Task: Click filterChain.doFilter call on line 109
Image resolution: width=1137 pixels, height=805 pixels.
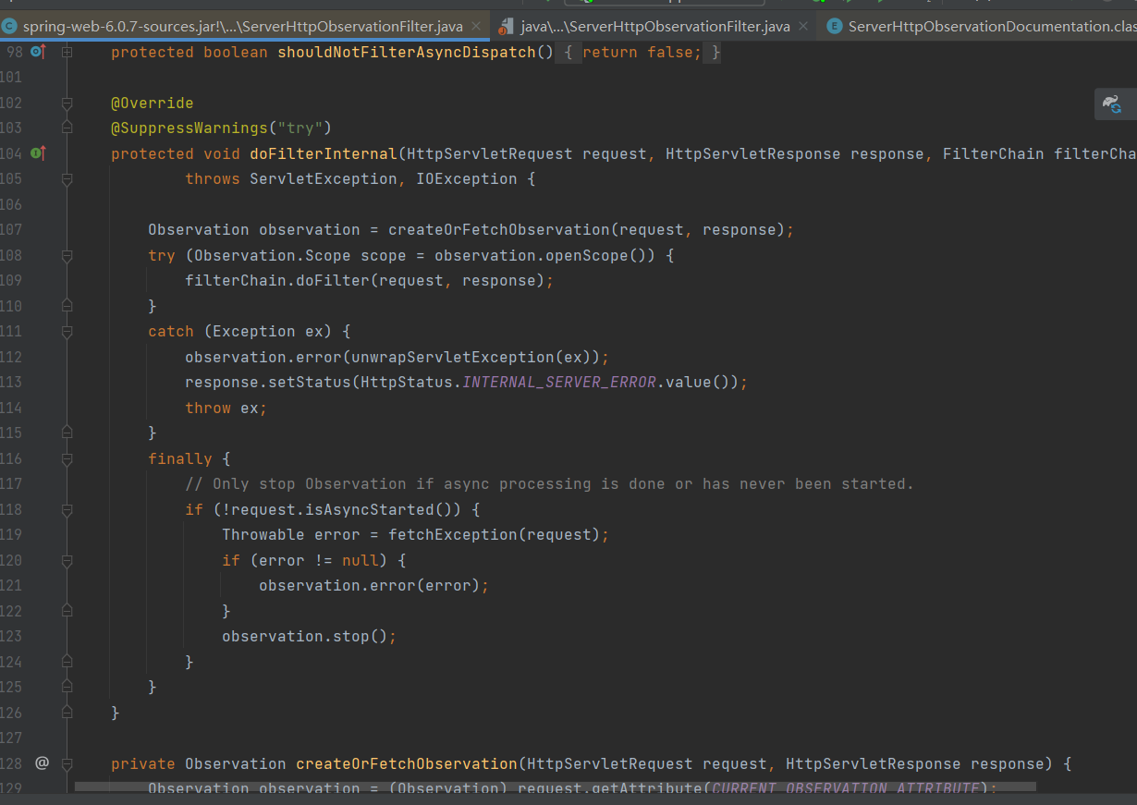Action: click(x=370, y=280)
